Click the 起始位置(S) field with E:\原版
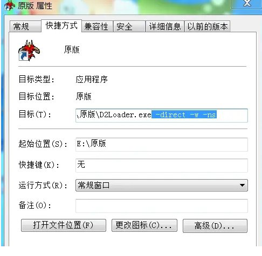Viewport: 262px width, 256px height. (x=162, y=145)
